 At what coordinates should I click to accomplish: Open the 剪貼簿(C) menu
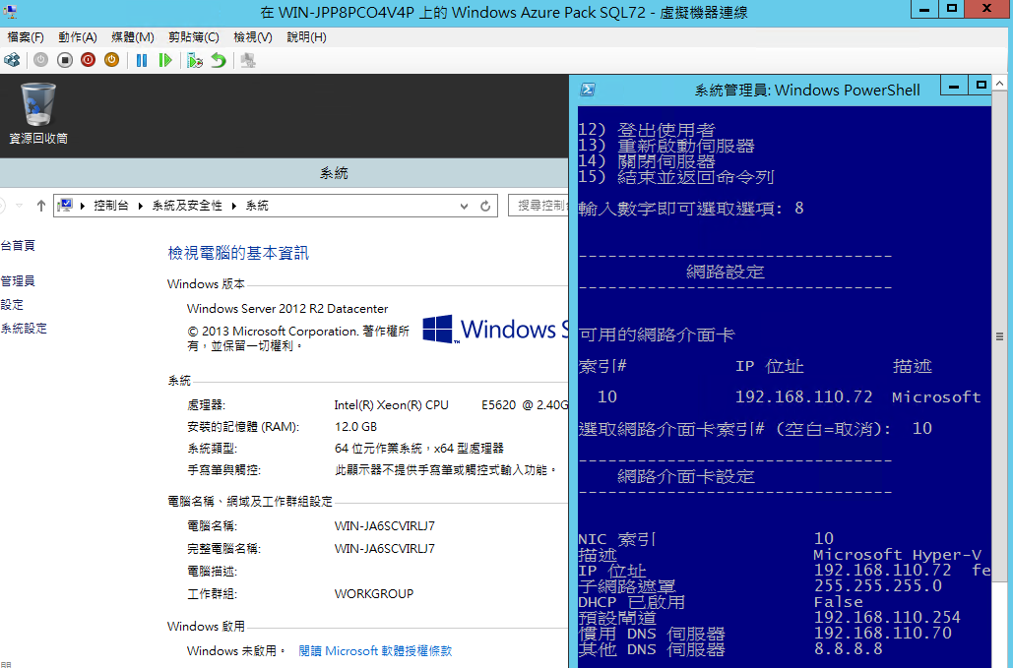[x=194, y=37]
